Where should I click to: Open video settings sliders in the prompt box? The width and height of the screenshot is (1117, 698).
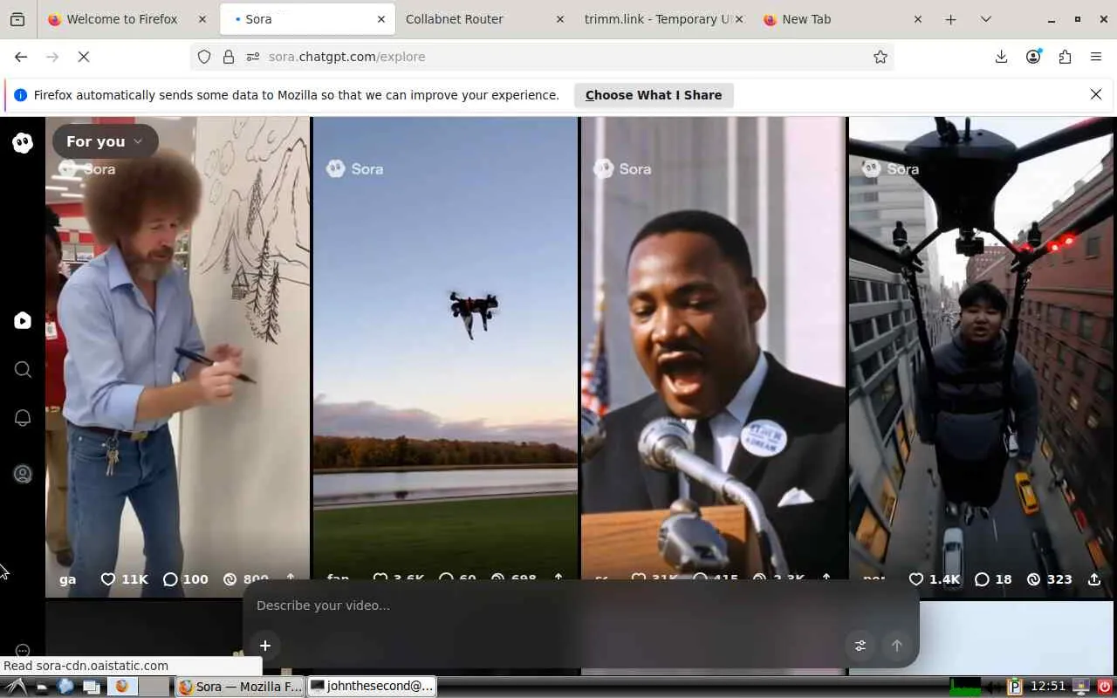click(860, 646)
